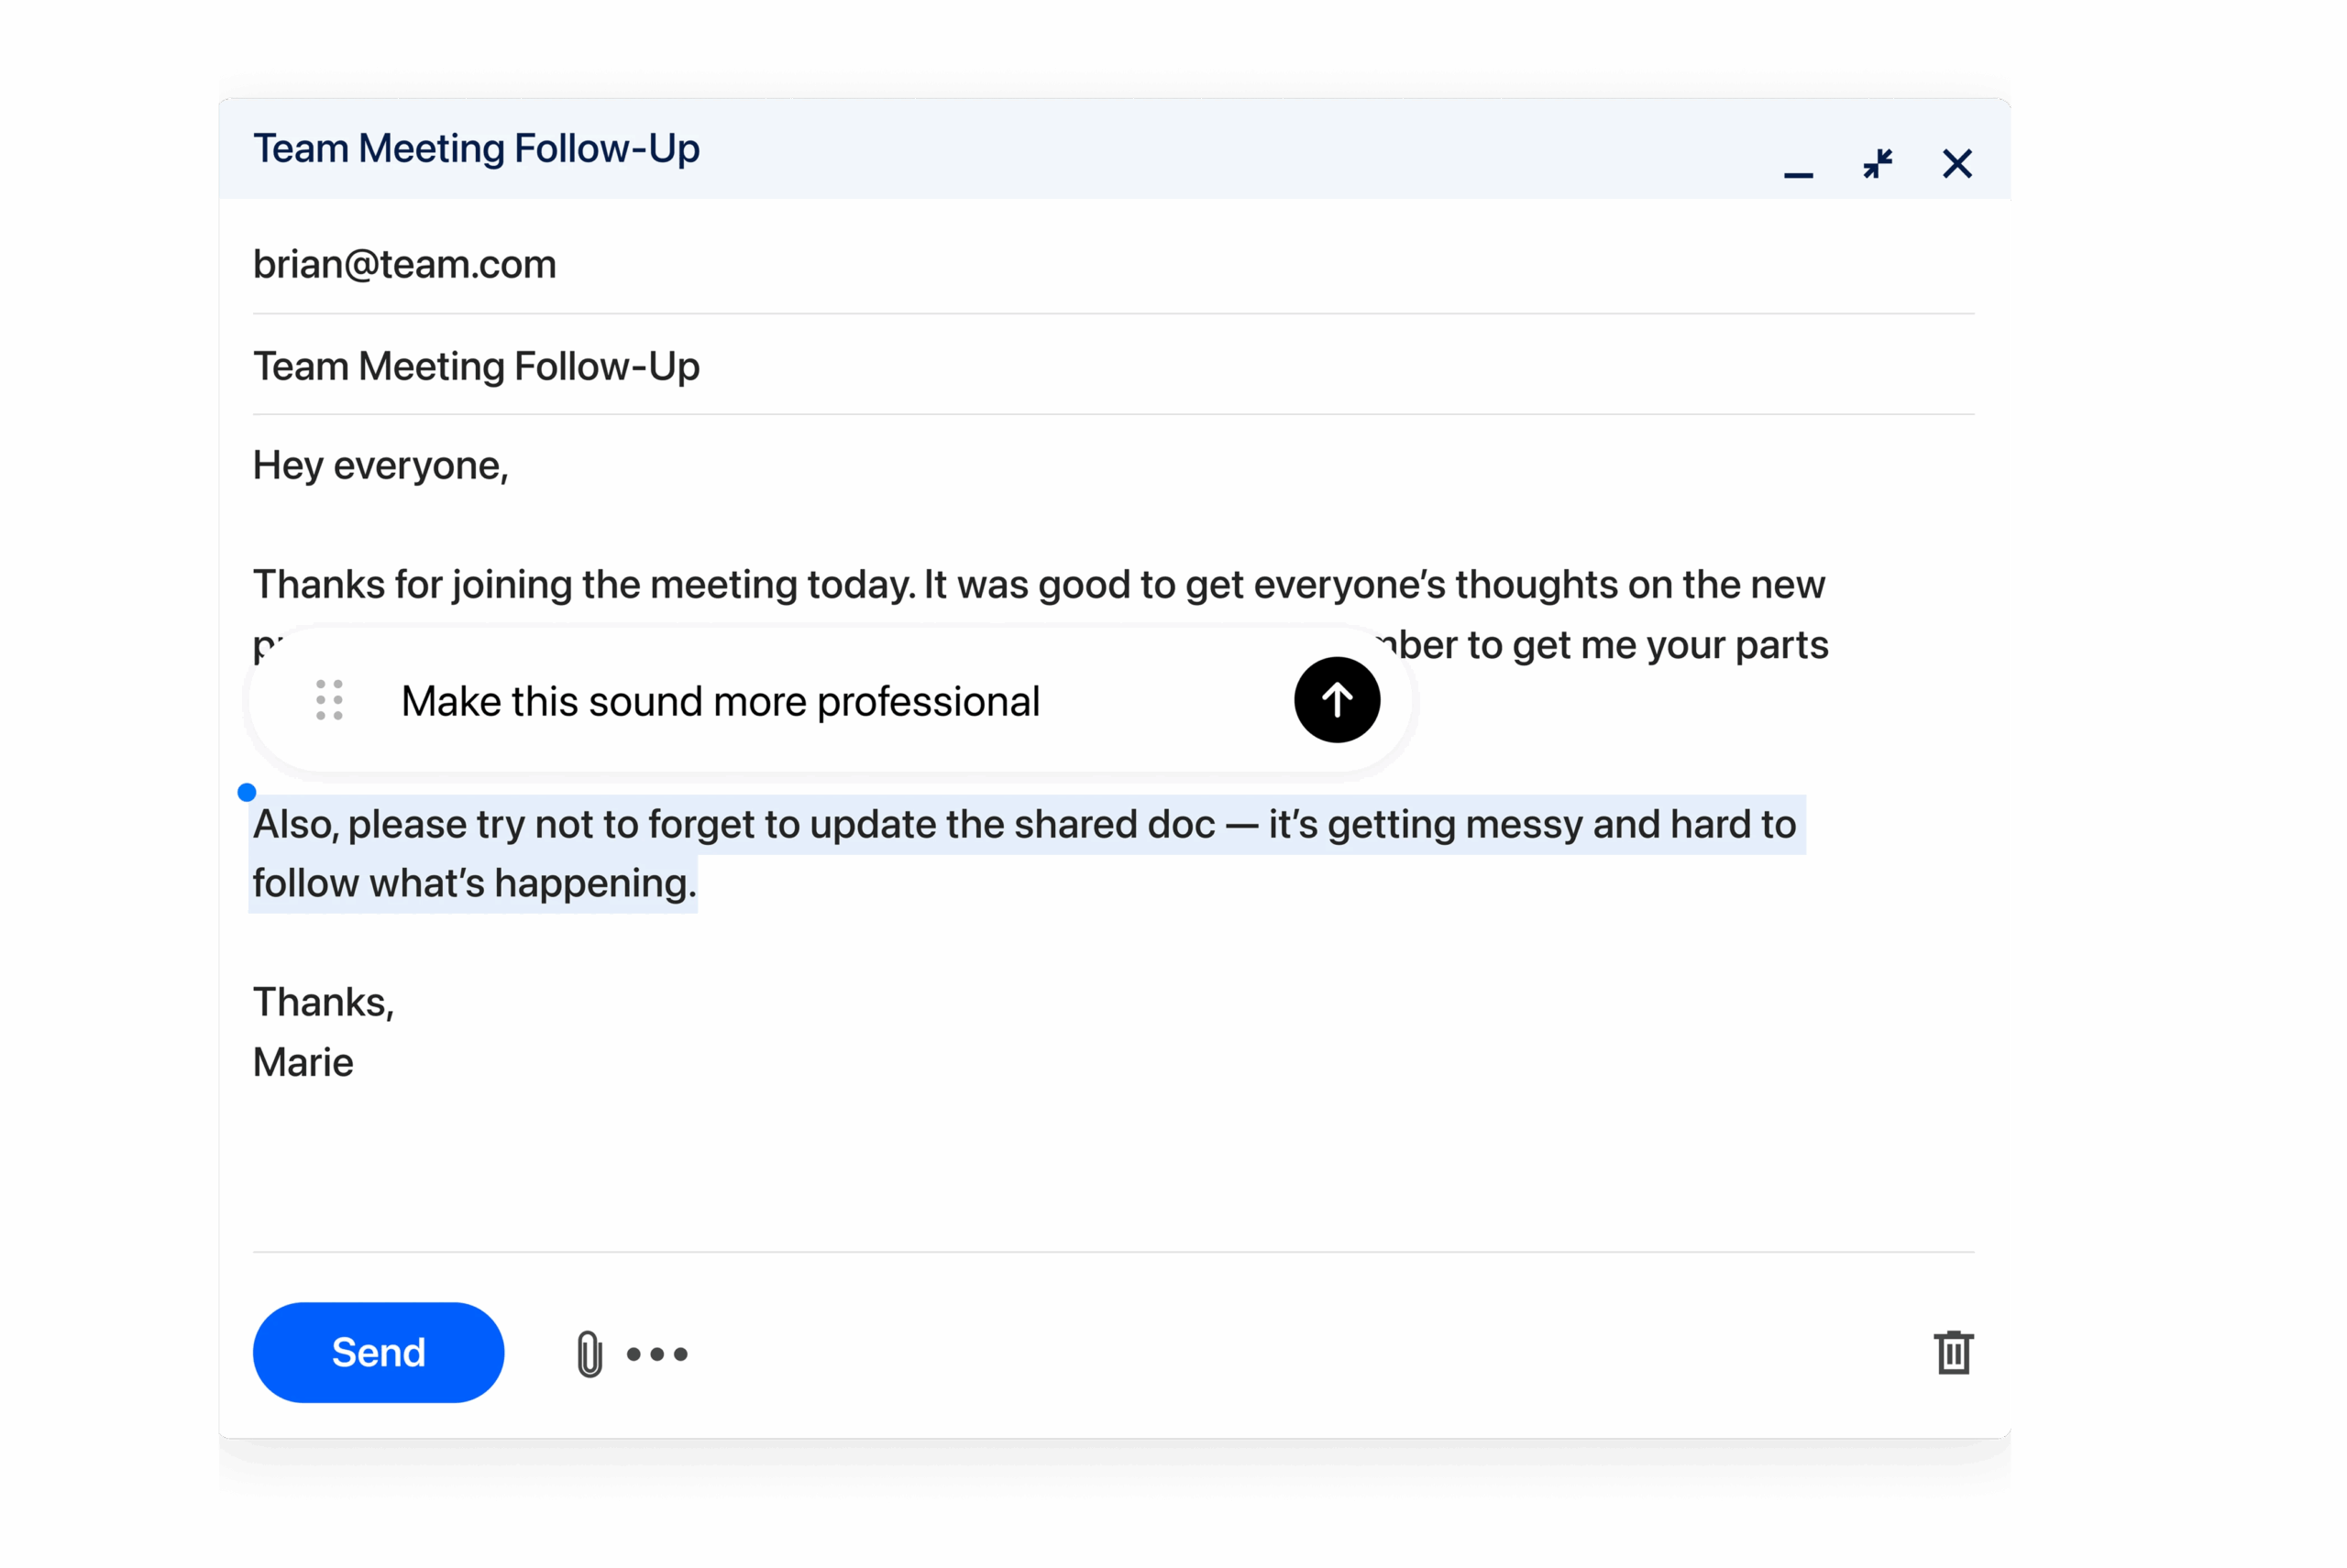Close the Team Meeting Follow-Up draft
Viewport: 2347px width, 1568px height.
point(1956,163)
